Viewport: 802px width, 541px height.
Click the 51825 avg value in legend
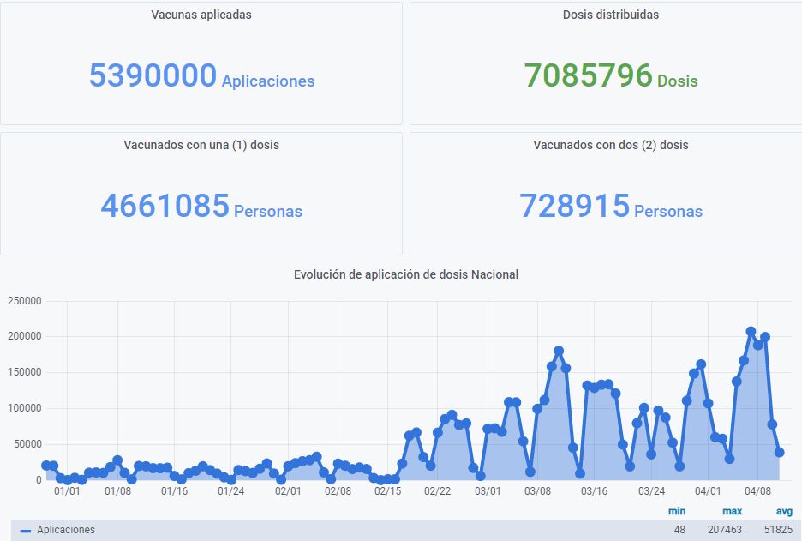[778, 530]
